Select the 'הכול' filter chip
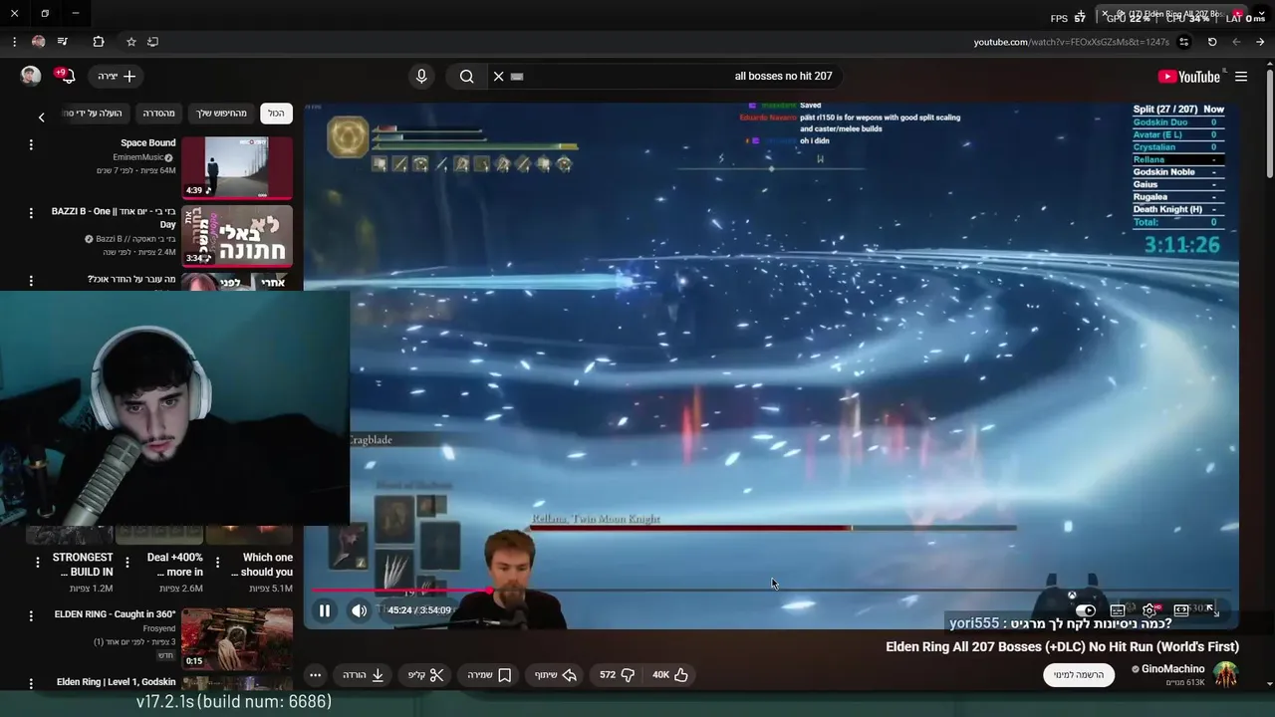Image resolution: width=1275 pixels, height=717 pixels. pyautogui.click(x=276, y=114)
